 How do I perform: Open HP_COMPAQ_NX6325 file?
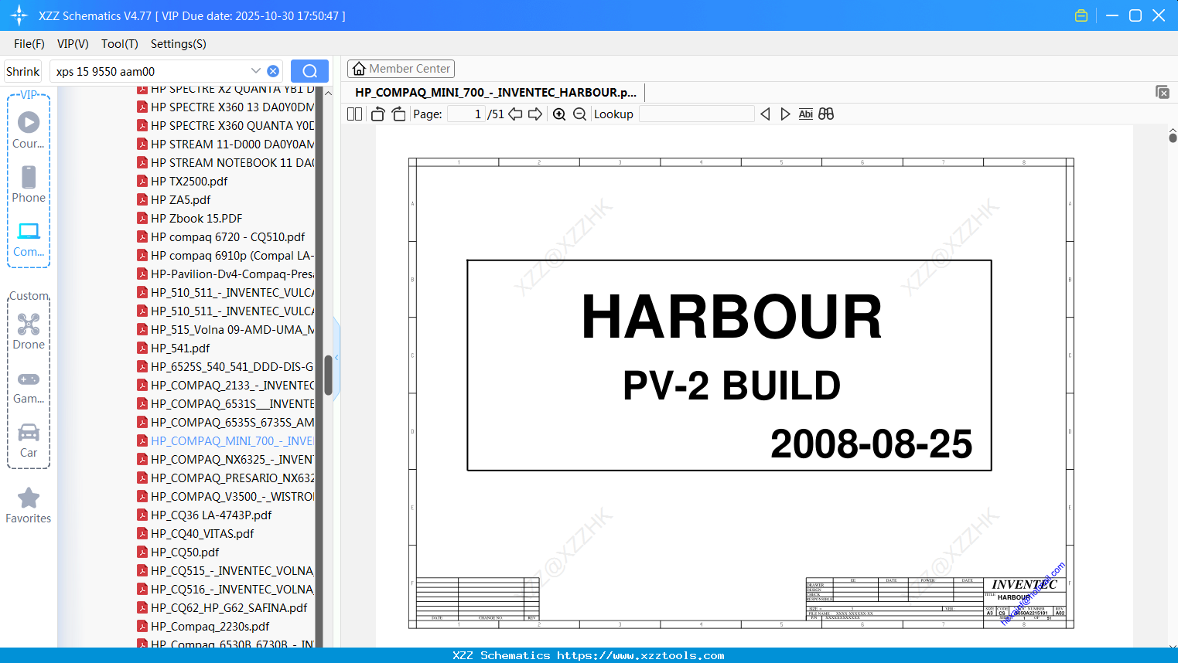pyautogui.click(x=225, y=459)
